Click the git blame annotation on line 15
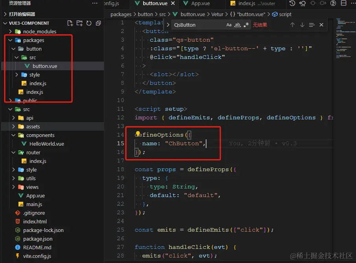 click(263, 143)
